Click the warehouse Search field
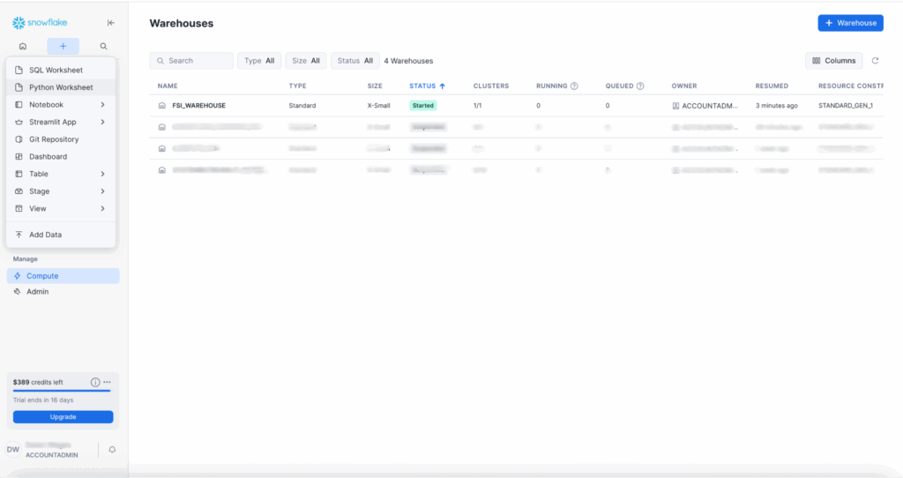 click(x=192, y=61)
